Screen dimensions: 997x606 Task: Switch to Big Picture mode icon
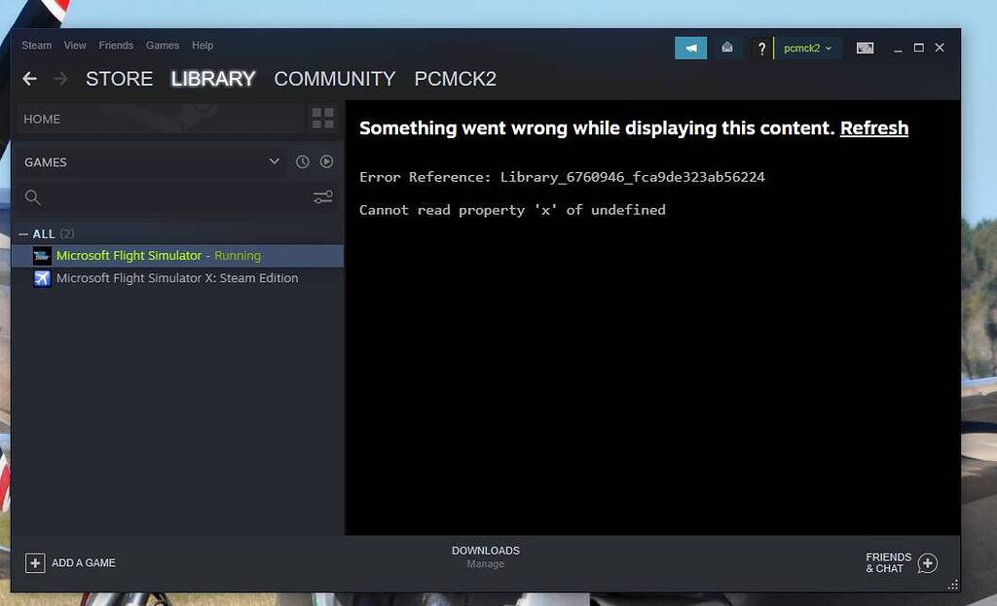[865, 48]
